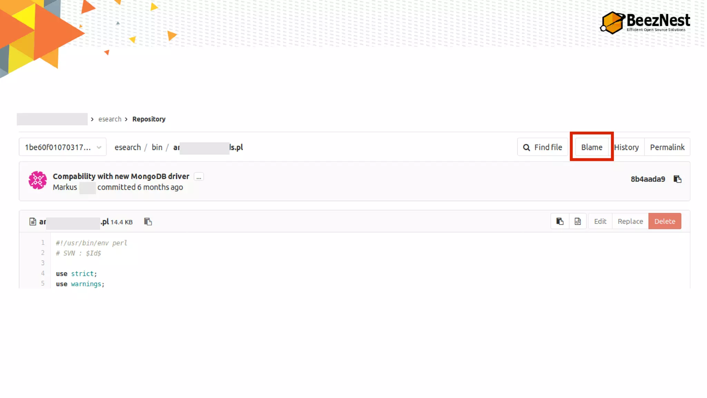The height and width of the screenshot is (398, 707).
Task: Open Blame view for the file
Action: pyautogui.click(x=591, y=147)
